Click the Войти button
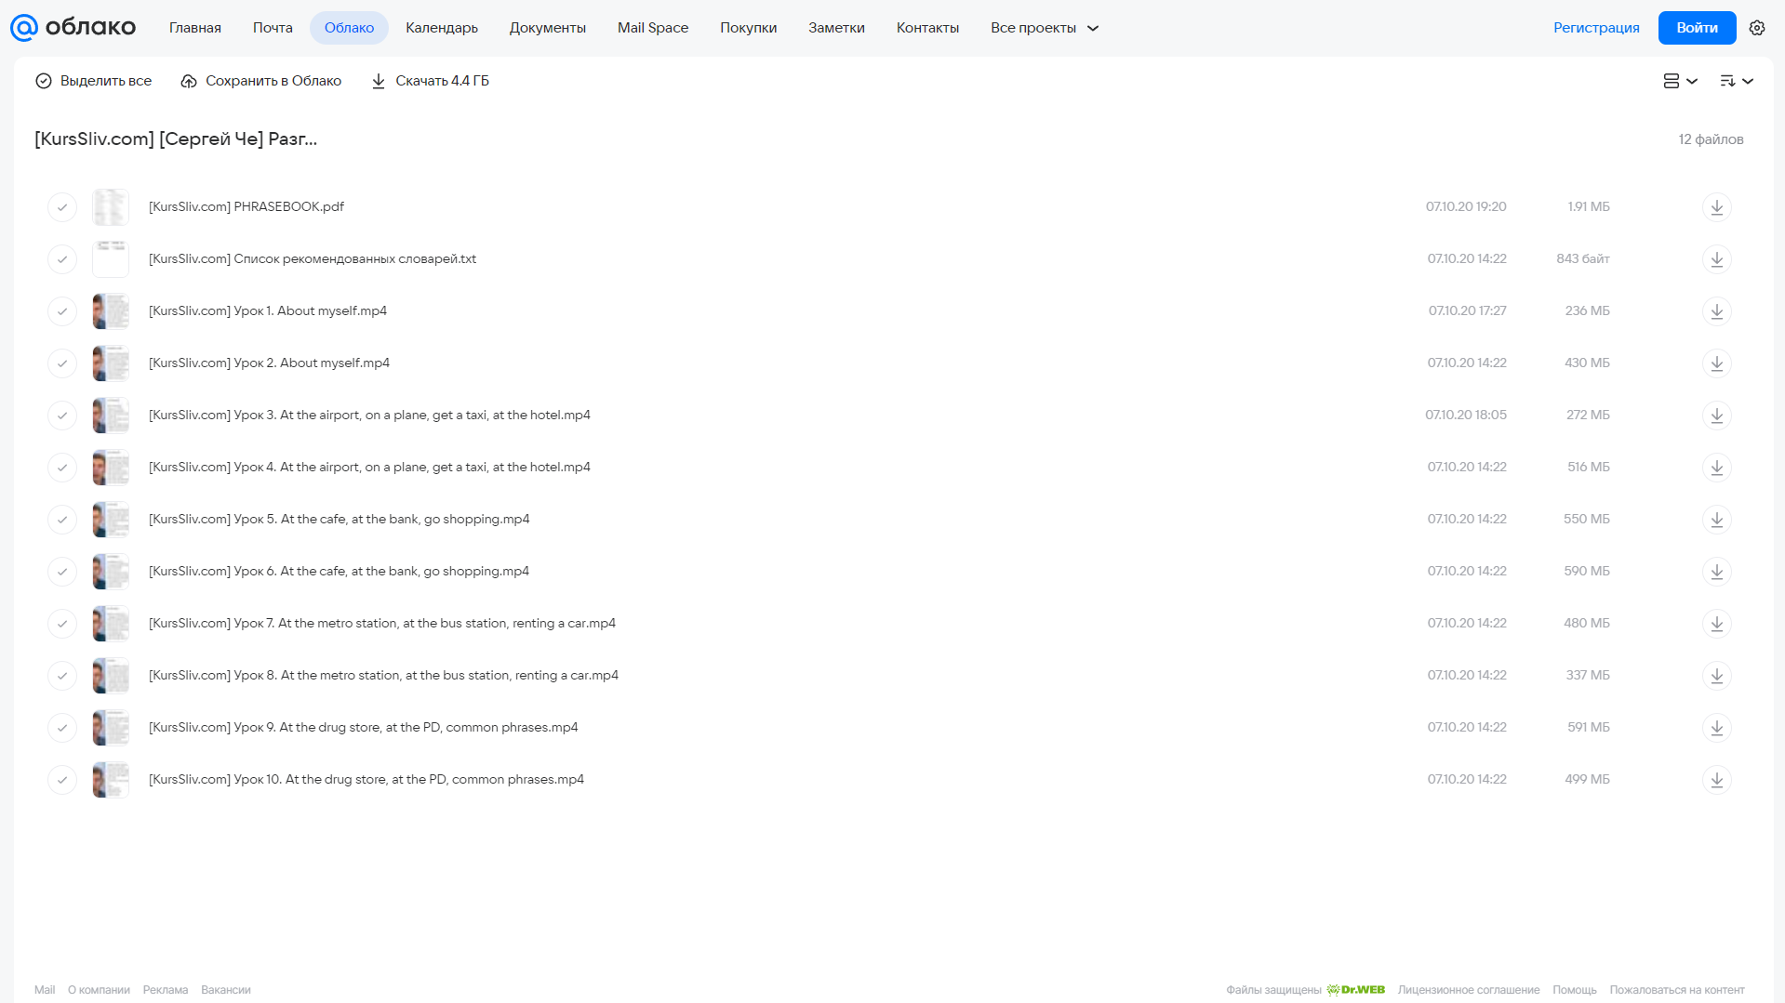1785x1003 pixels. pos(1697,28)
